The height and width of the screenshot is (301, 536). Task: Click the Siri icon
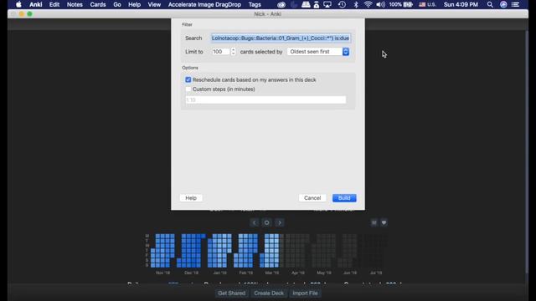point(503,4)
